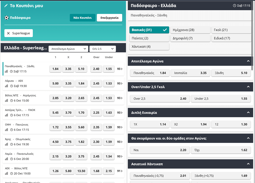Viewport: 255px width, 183px height.
Task: Switch to the Χάντικαπ (4) tab
Action: tap(149, 47)
